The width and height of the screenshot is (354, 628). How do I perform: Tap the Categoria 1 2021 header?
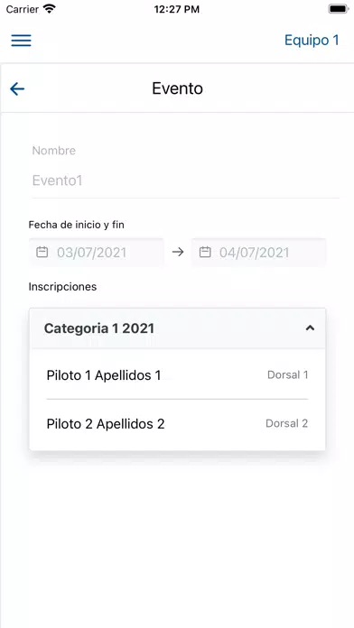pos(177,328)
